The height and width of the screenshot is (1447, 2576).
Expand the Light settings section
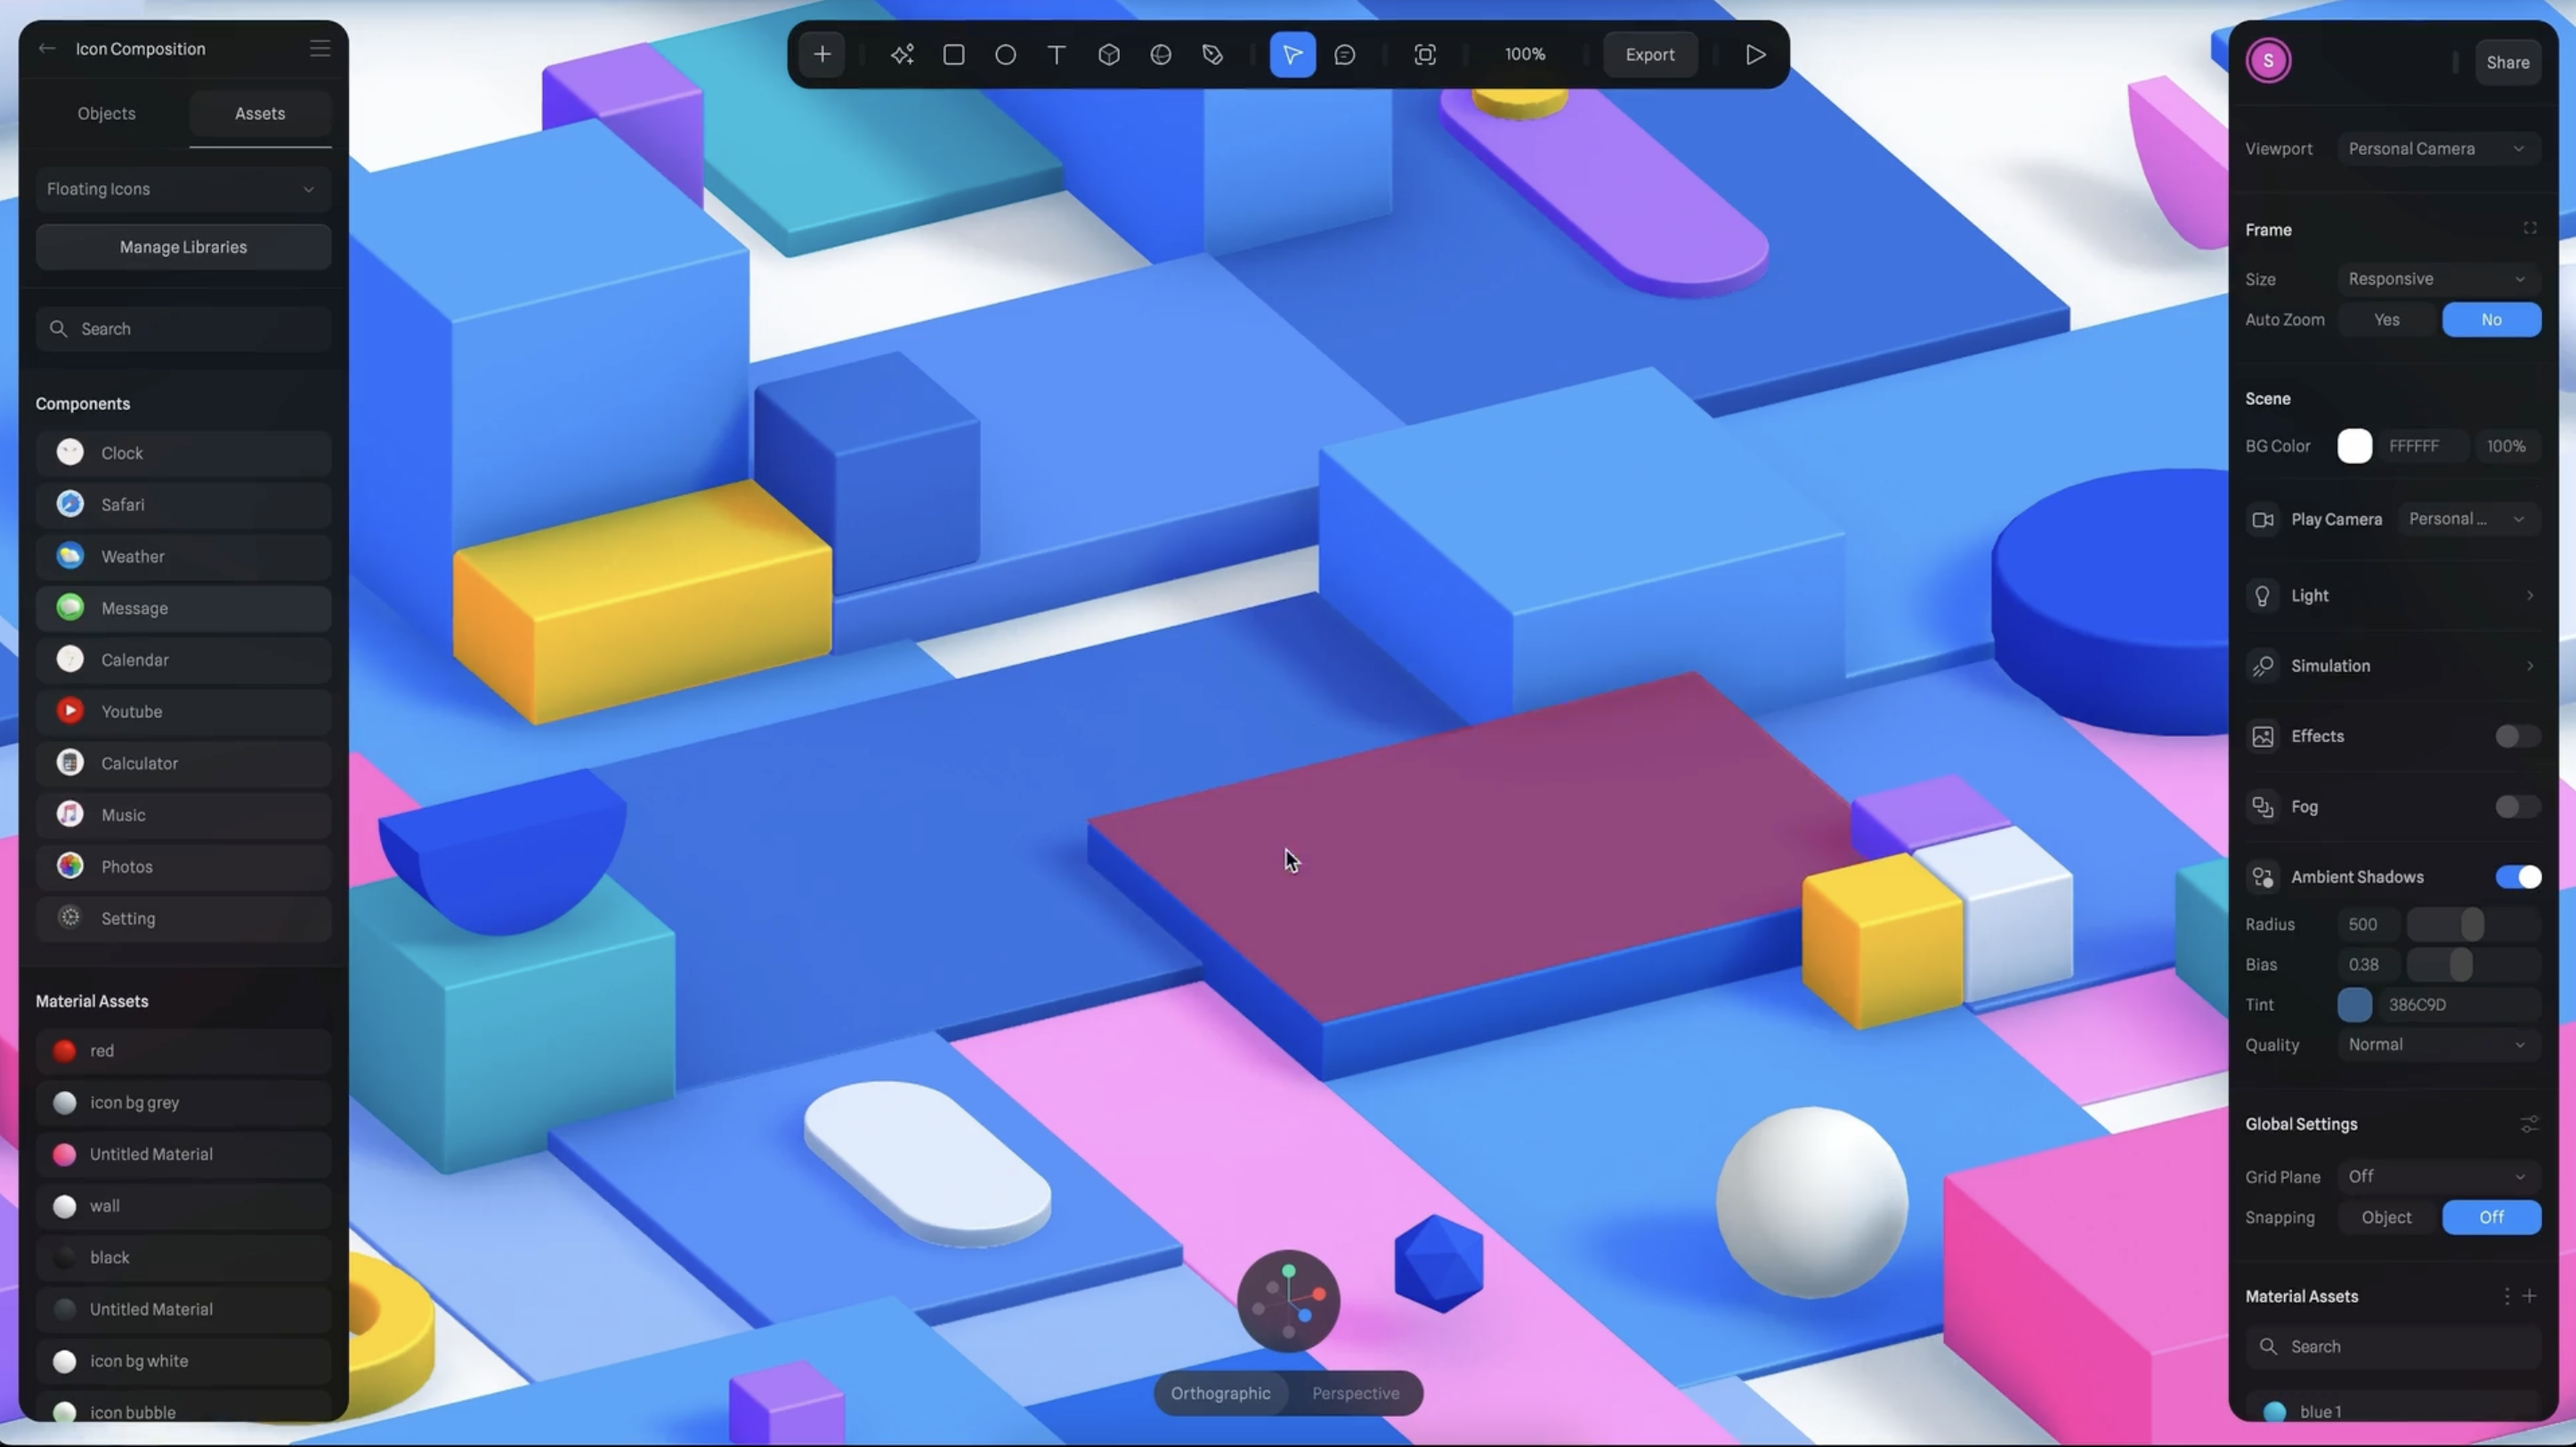click(2391, 596)
